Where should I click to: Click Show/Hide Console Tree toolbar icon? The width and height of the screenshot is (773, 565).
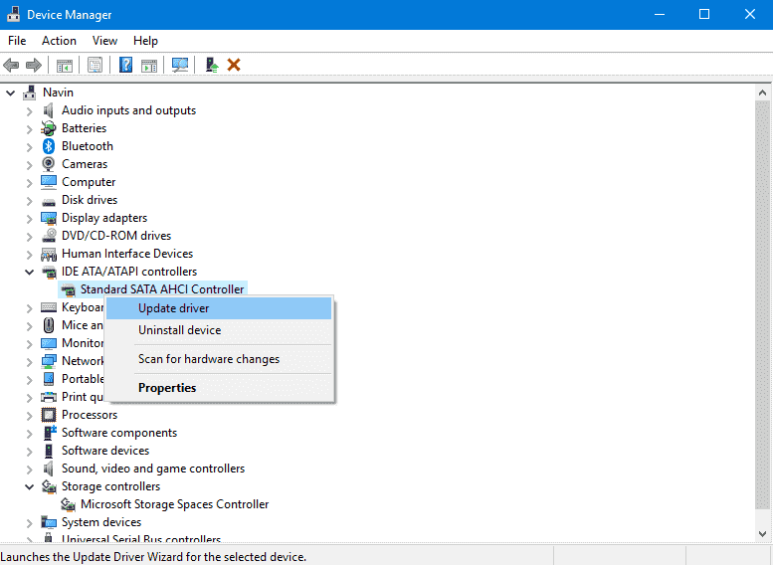pyautogui.click(x=64, y=65)
